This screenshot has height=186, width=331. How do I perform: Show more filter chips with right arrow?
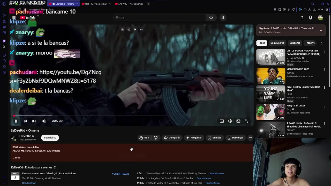tap(321, 43)
